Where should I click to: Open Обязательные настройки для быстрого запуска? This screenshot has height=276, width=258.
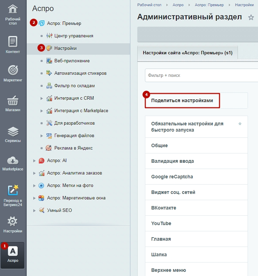tap(196, 127)
